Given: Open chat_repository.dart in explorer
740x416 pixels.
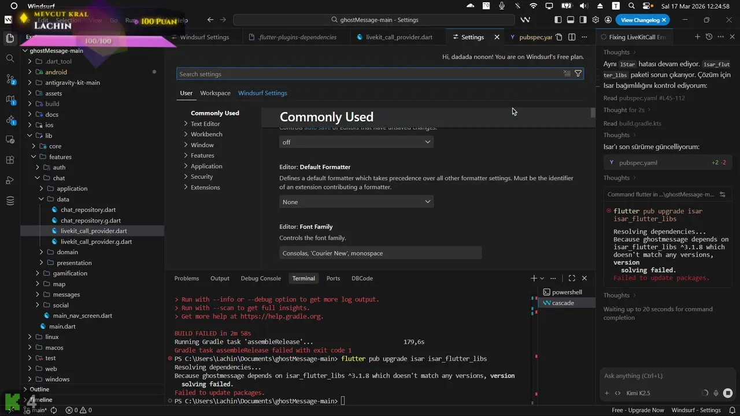Looking at the screenshot, I should [x=88, y=210].
